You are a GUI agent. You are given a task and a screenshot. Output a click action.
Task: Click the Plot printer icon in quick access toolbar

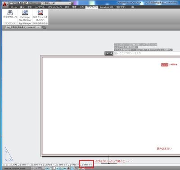[27, 3]
